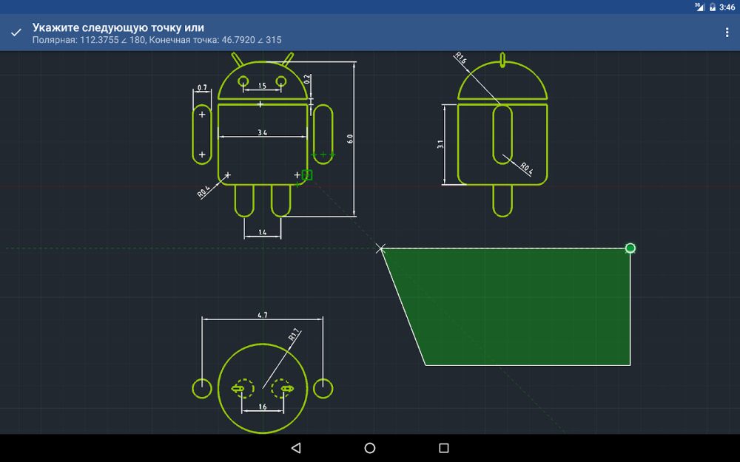Tap the green square snap marker
This screenshot has height=462, width=740.
click(307, 175)
